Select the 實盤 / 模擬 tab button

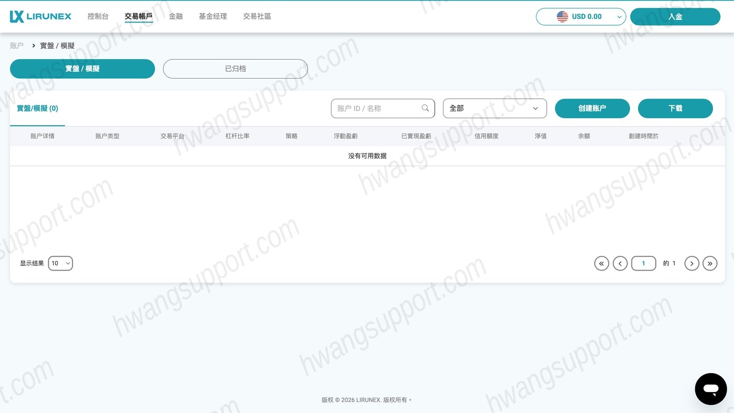(x=82, y=69)
